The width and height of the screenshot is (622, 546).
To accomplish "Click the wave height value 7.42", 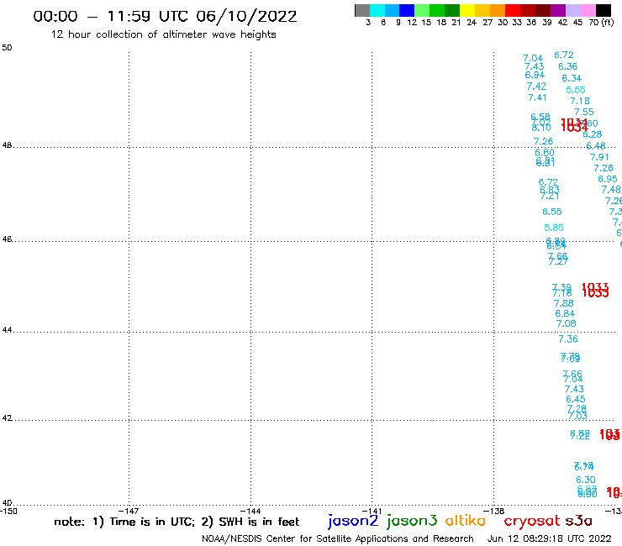I will click(x=536, y=87).
